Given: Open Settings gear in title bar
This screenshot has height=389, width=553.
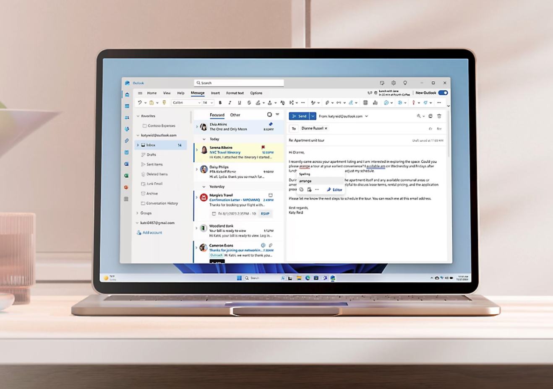Looking at the screenshot, I should click(394, 83).
